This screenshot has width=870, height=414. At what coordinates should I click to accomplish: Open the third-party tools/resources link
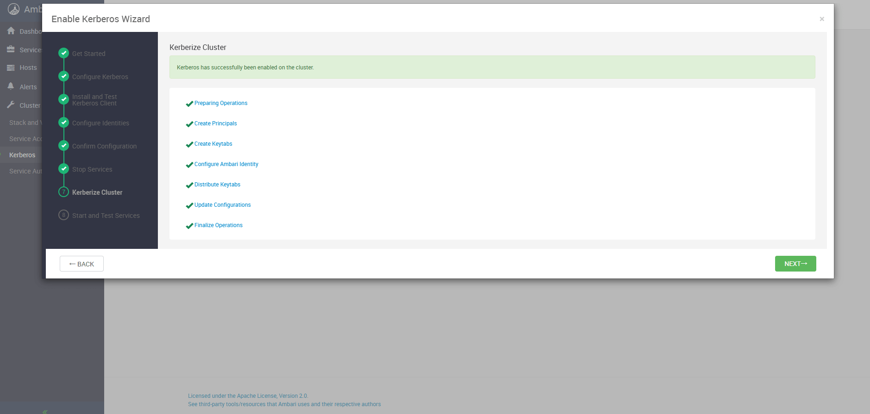coord(284,404)
